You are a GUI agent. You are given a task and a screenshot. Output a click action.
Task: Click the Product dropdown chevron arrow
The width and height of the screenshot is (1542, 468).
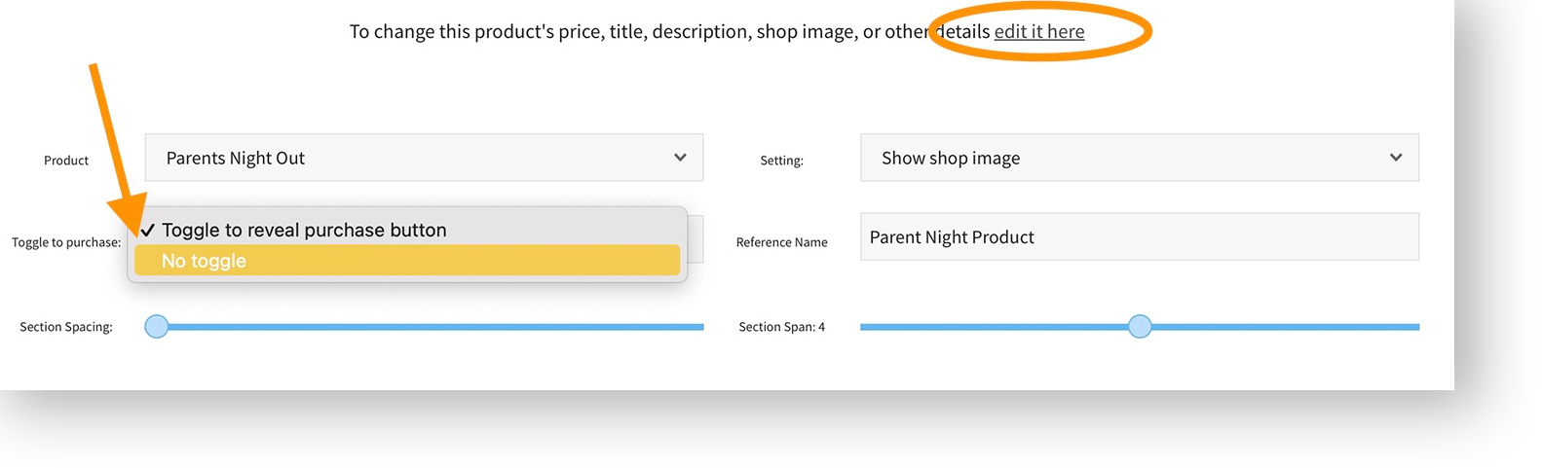680,158
